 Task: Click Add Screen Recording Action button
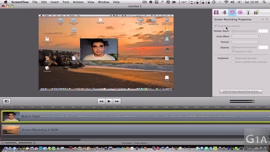[241, 91]
